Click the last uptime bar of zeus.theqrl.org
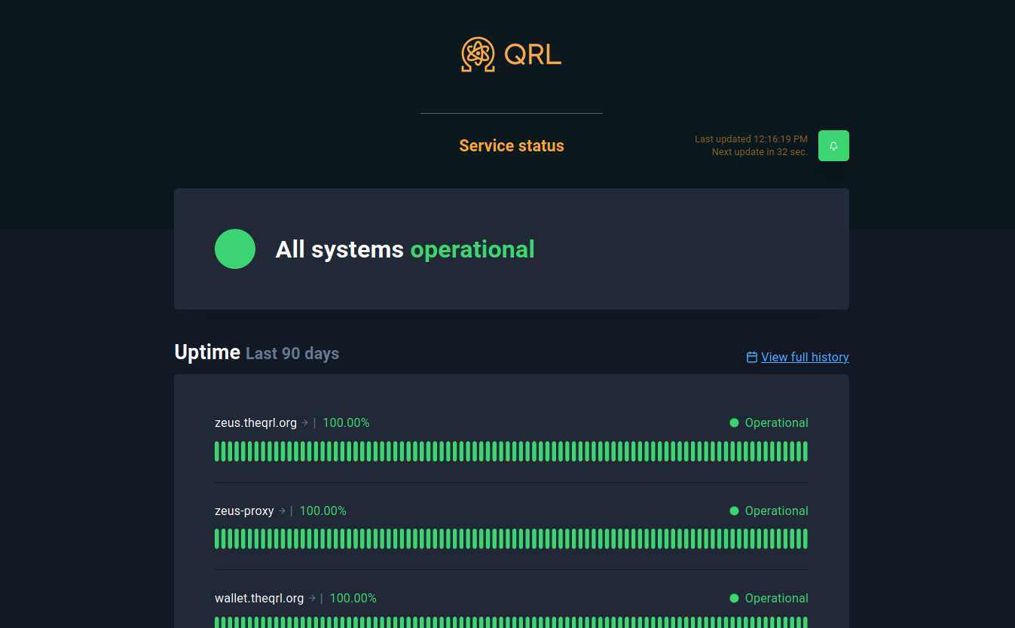The height and width of the screenshot is (628, 1015). click(x=805, y=451)
